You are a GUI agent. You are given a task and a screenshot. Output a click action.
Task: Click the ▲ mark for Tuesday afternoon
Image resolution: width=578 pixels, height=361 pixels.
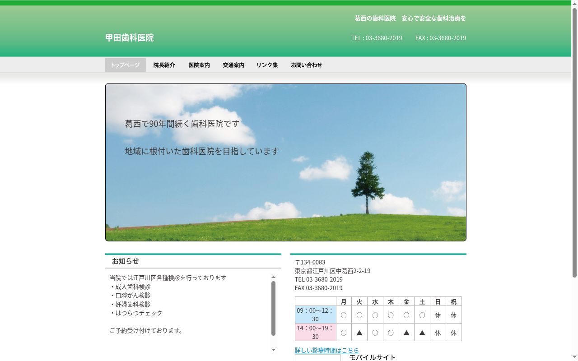[359, 333]
